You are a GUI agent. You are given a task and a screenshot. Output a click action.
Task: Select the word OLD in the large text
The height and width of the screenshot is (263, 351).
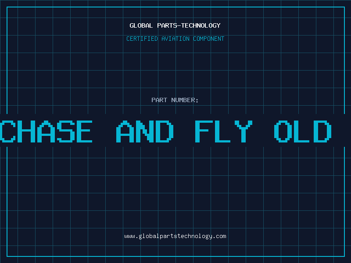[303, 131]
